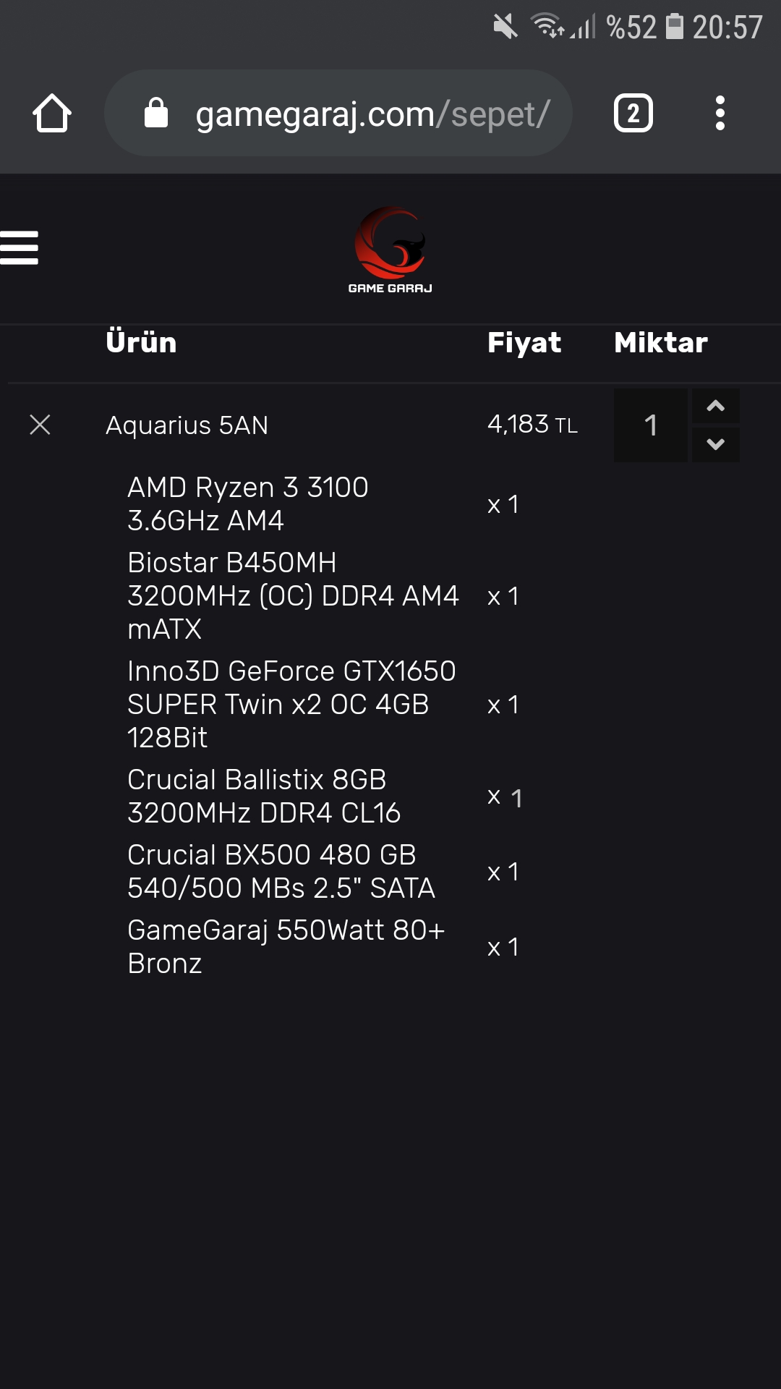Open the Aquarius 5AN product link
The height and width of the screenshot is (1389, 781).
coord(187,425)
